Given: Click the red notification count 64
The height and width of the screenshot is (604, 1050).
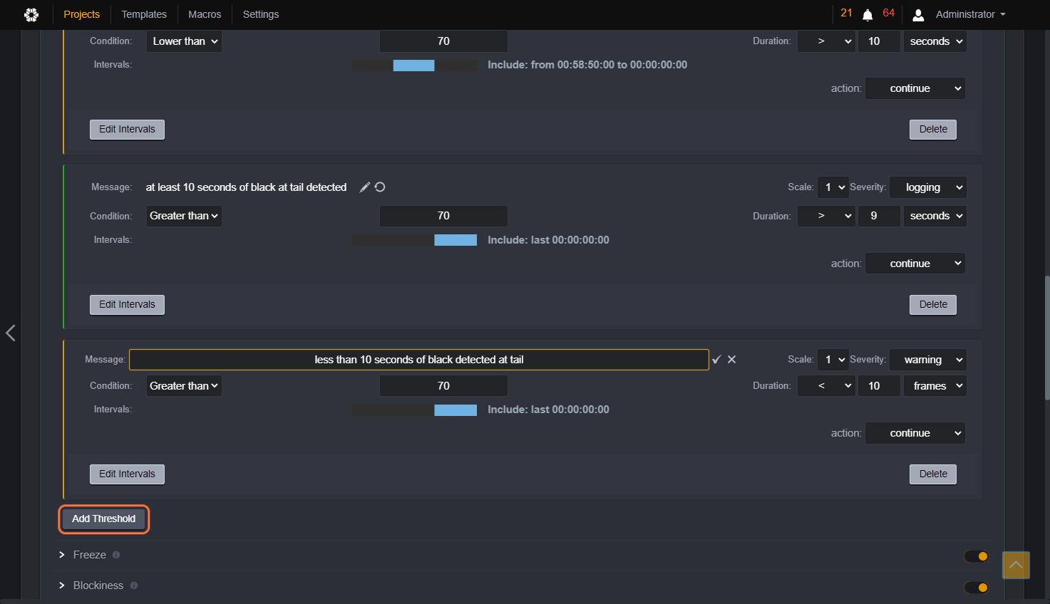Looking at the screenshot, I should click(x=888, y=13).
